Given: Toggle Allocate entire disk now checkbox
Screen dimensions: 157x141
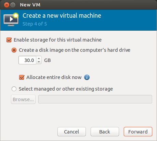Looking at the screenshot, I should point(22,77).
